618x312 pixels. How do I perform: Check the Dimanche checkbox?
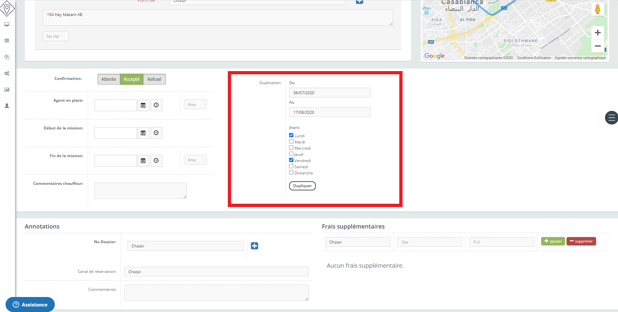[291, 172]
